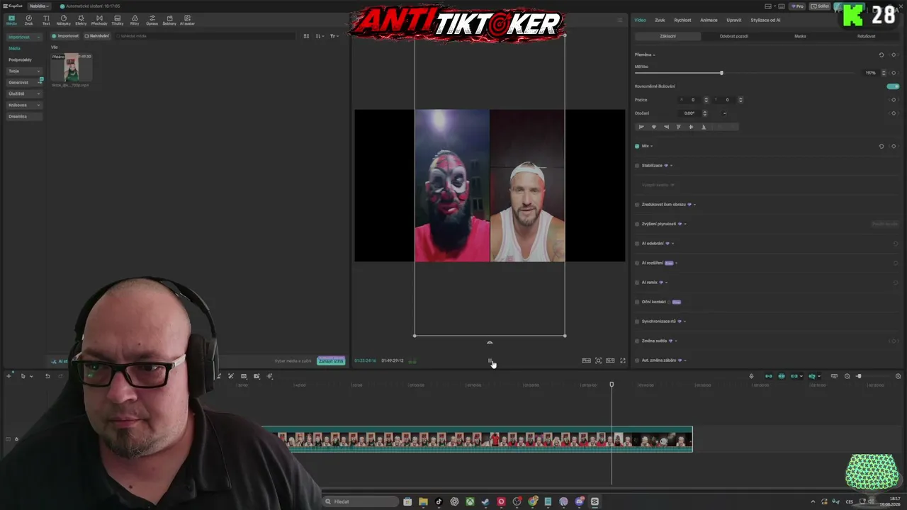Add keyframe for Pozice position
Image resolution: width=907 pixels, height=510 pixels.
coord(894,100)
